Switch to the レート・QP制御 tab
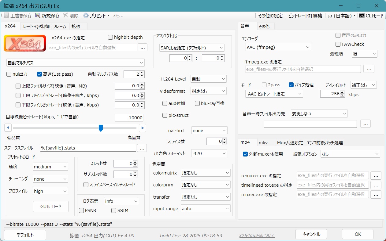 tap(36, 27)
